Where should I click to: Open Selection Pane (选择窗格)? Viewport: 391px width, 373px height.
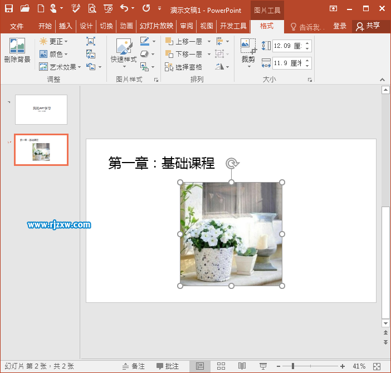183,67
